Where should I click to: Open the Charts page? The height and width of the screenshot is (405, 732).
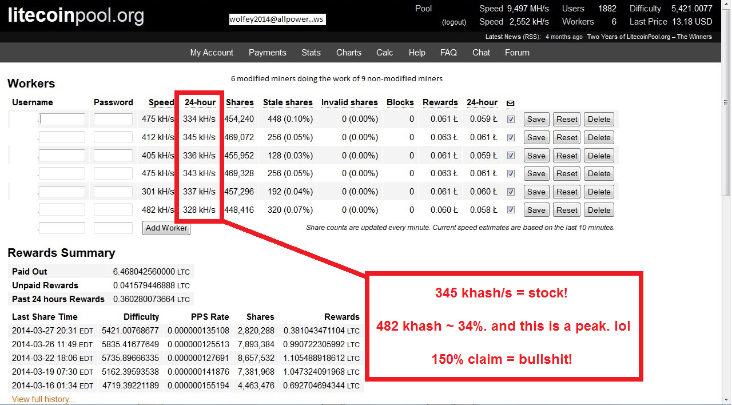pyautogui.click(x=349, y=53)
